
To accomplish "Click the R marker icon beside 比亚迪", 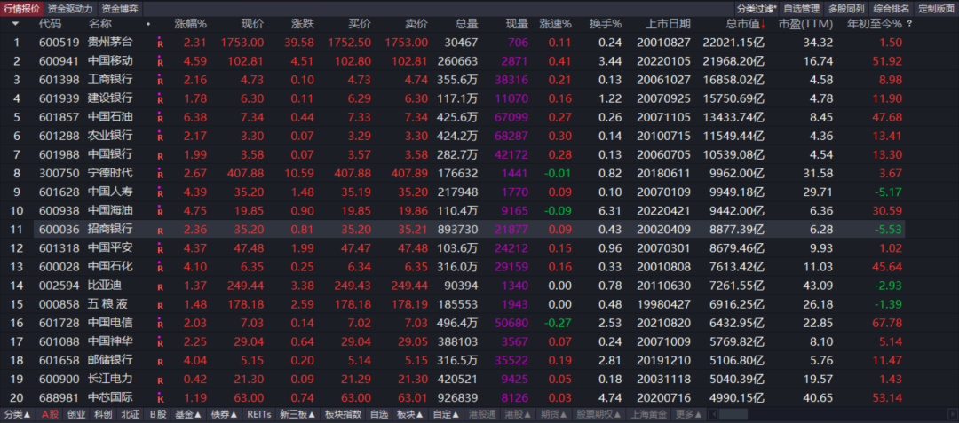I will click(x=161, y=286).
